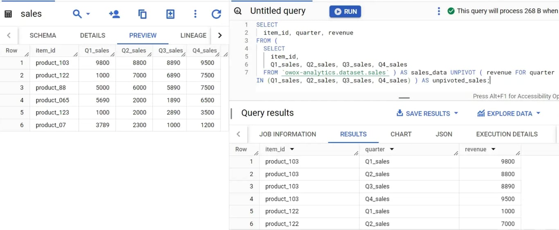Screen dimensions: 559x230
Task: Switch to the SCHEMA tab
Action: point(43,35)
